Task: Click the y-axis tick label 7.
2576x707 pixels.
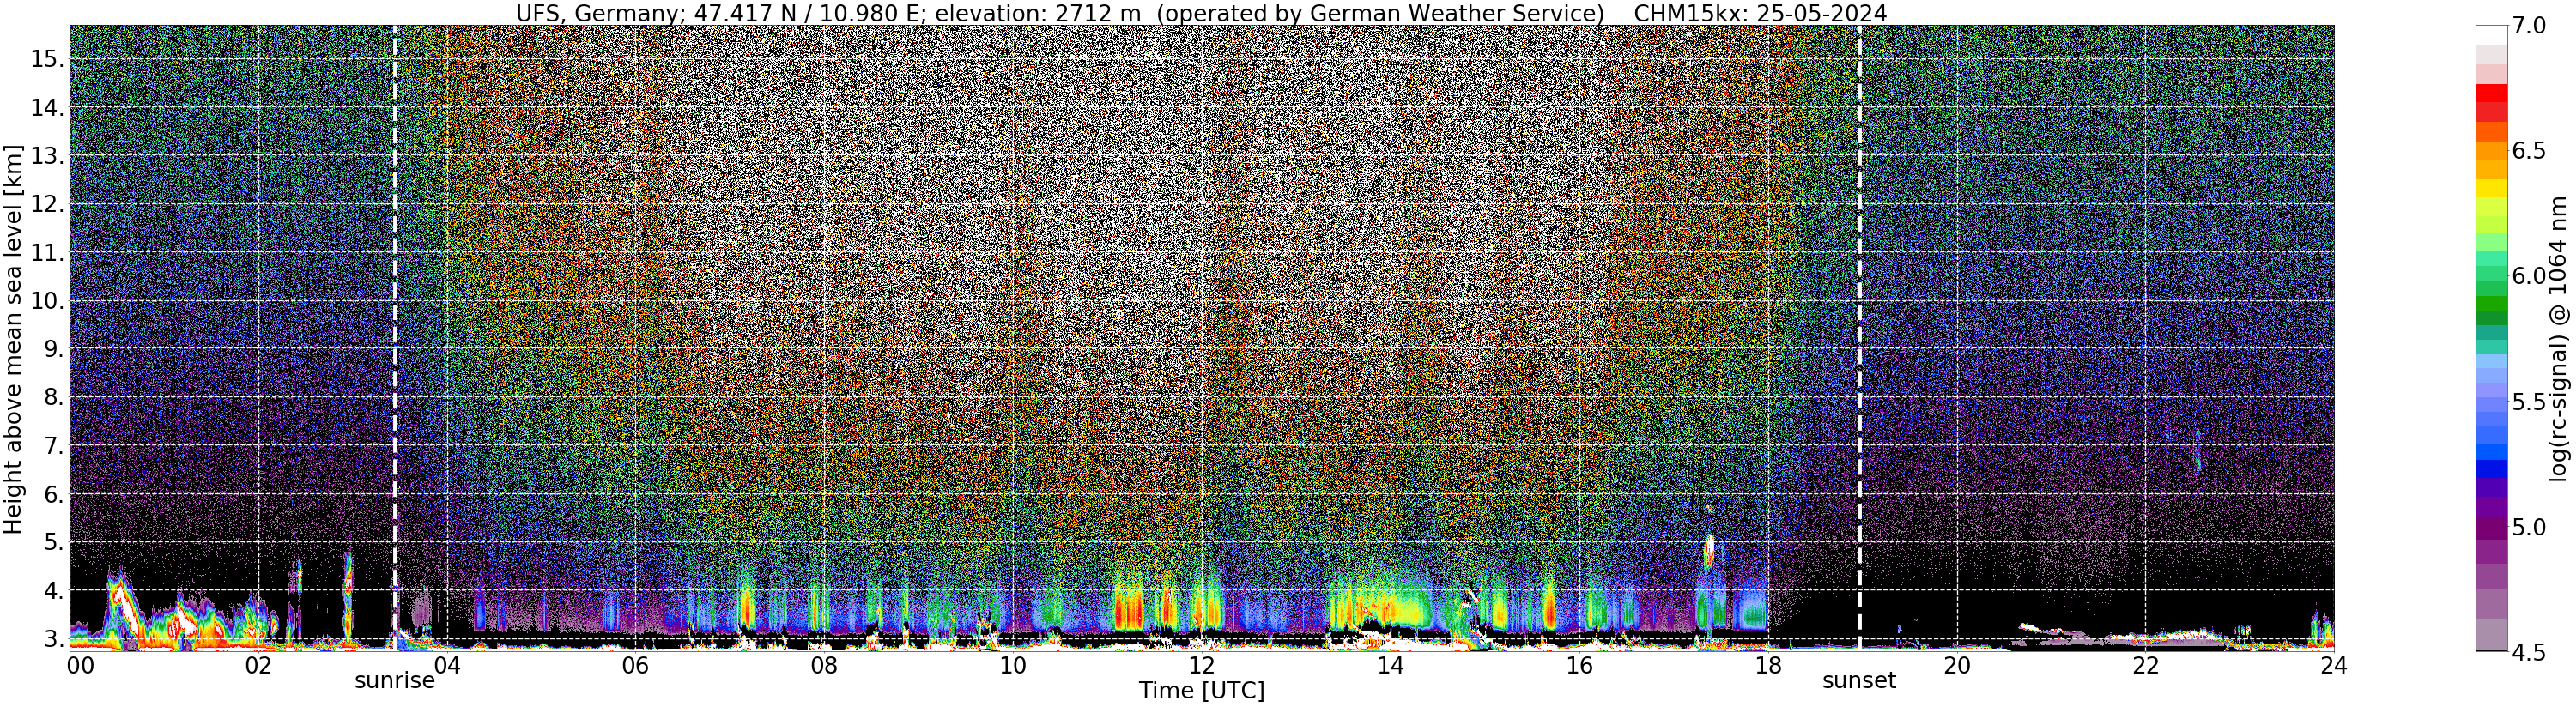Action: (53, 446)
